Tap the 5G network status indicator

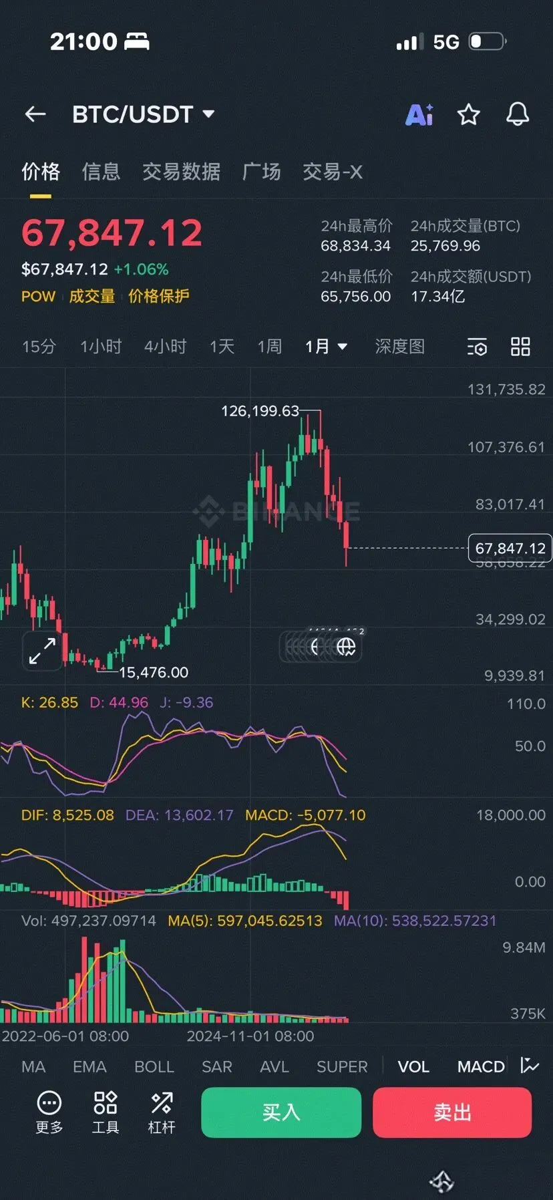coord(446,42)
